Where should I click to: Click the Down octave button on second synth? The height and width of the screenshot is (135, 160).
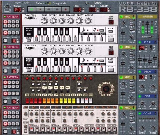82,69
